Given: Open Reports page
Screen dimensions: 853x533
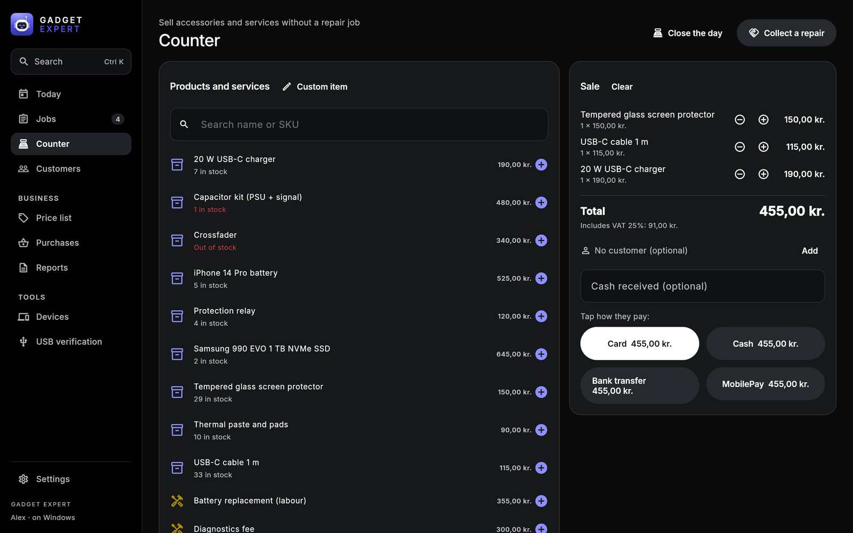Looking at the screenshot, I should tap(71, 268).
